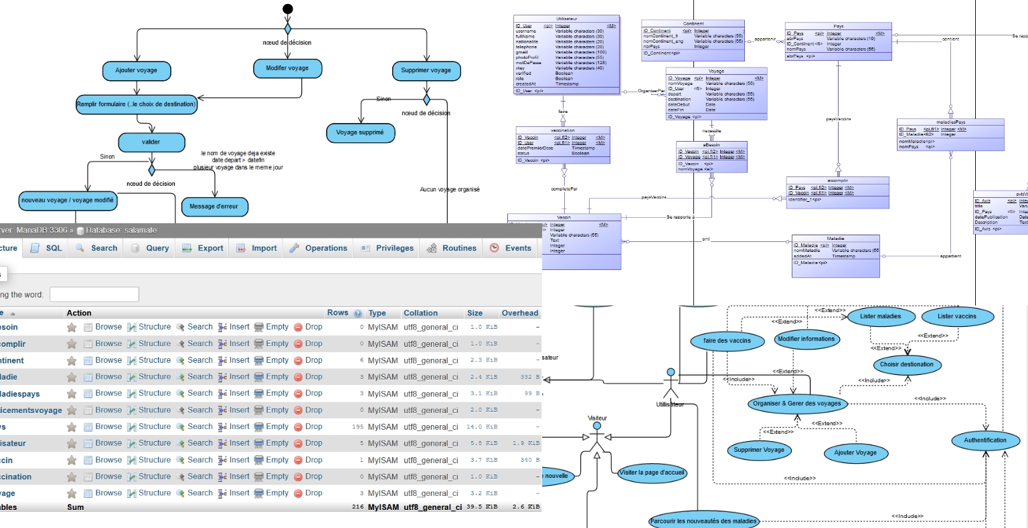Open the Privileges tab

click(387, 248)
